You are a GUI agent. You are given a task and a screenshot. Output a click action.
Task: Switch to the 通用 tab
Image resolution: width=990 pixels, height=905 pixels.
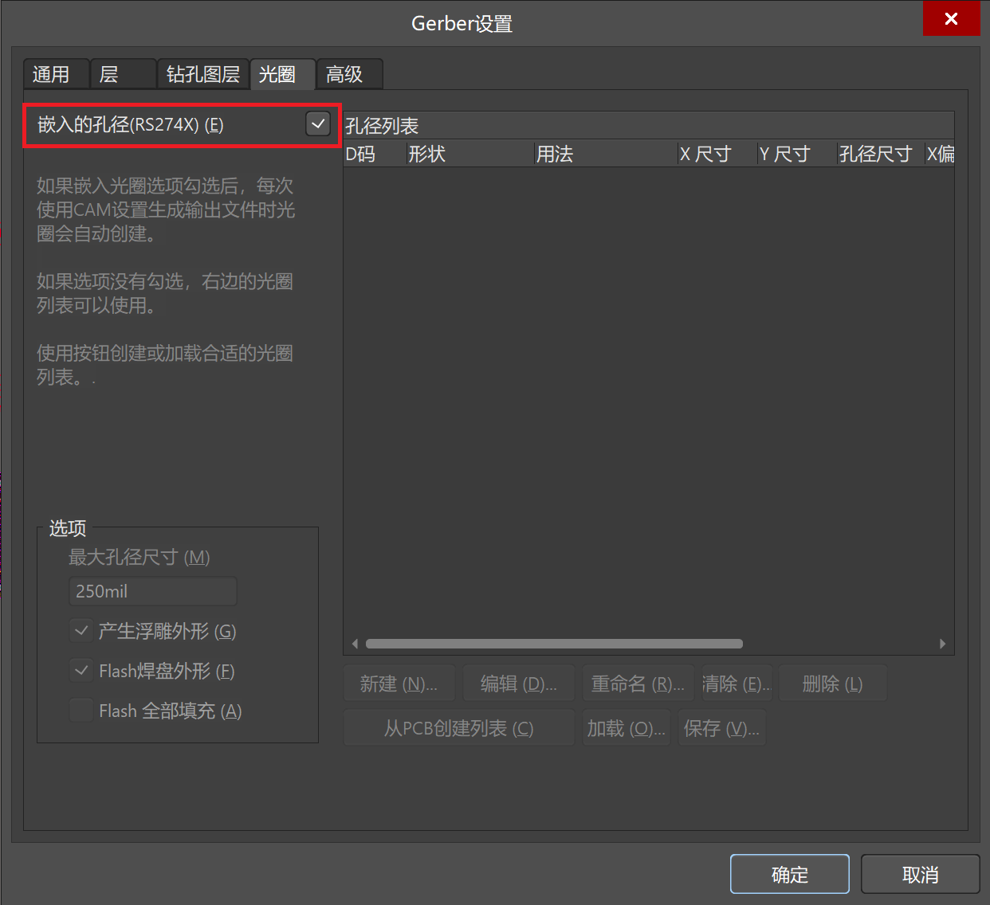click(x=52, y=74)
